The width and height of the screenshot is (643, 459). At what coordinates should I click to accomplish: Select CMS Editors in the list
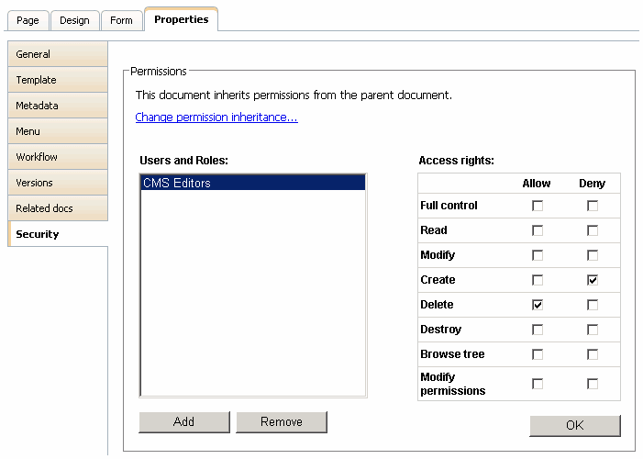[252, 183]
